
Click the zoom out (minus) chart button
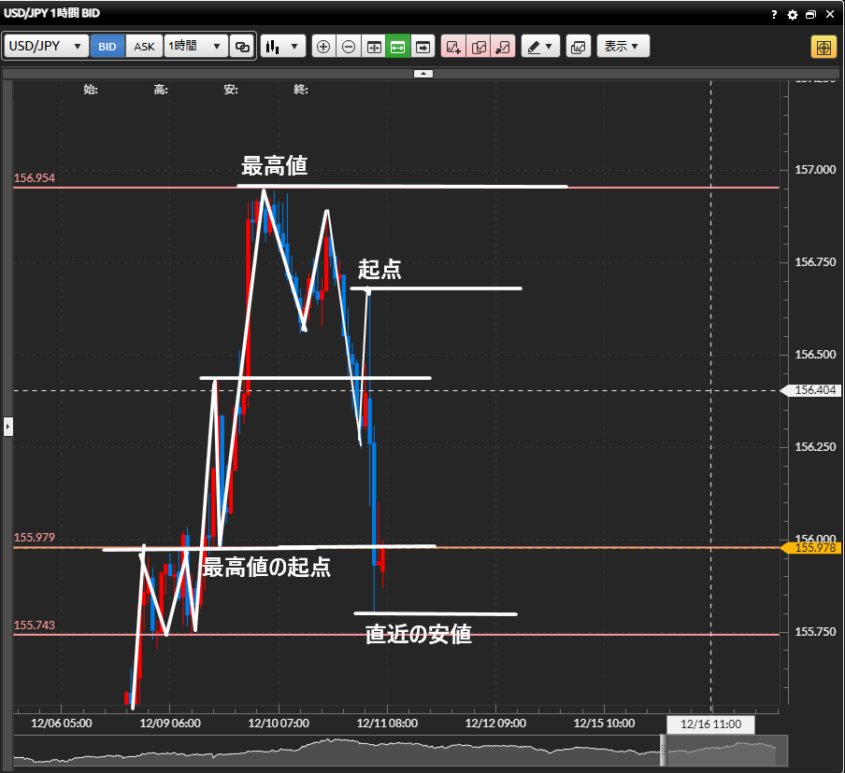[349, 47]
